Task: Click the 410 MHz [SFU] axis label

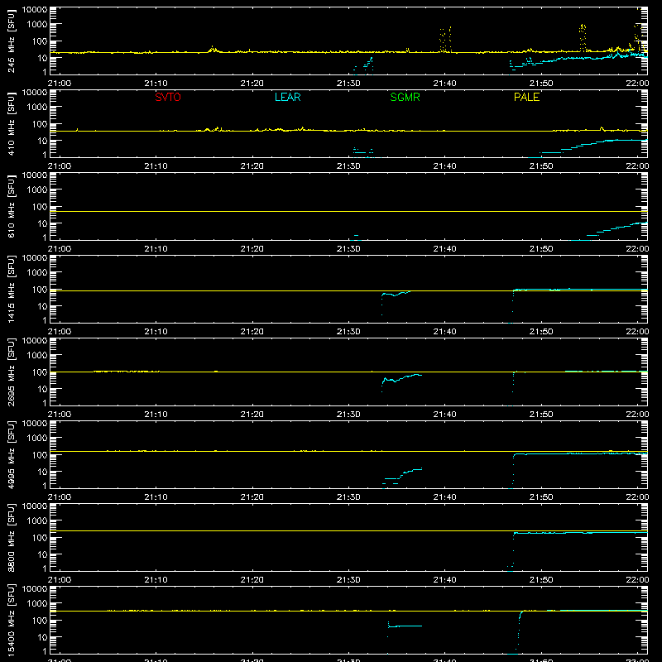Action: [11, 123]
